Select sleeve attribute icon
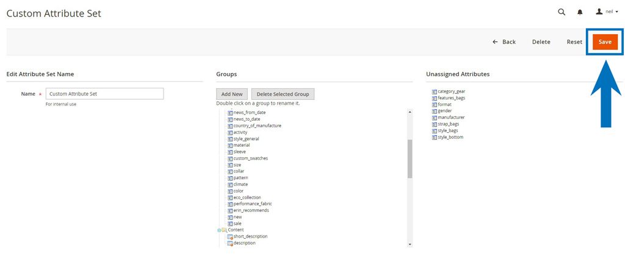The height and width of the screenshot is (254, 625). click(230, 152)
